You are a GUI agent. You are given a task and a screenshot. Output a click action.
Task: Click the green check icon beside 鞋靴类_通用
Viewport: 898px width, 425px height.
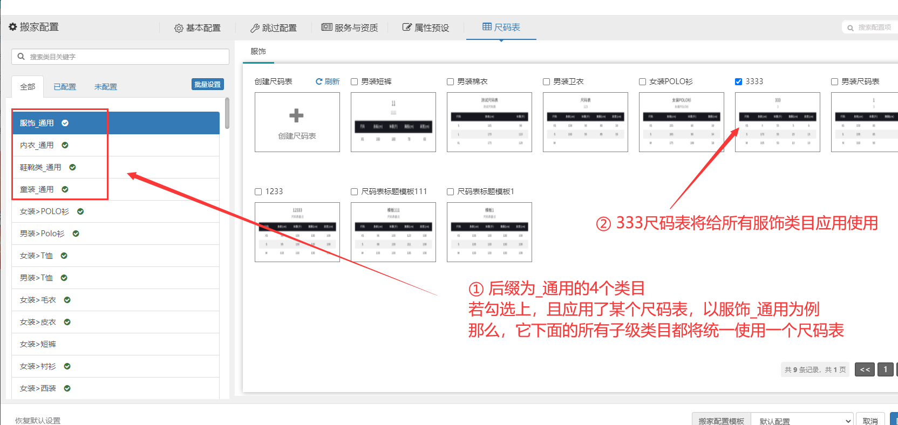72,167
